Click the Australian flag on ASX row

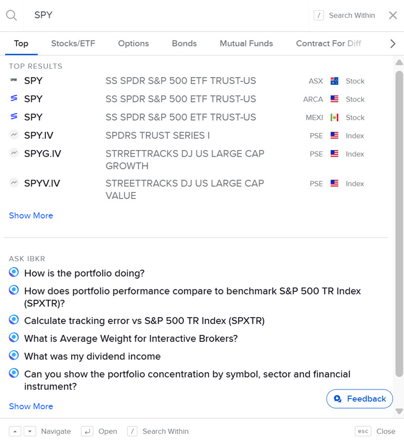pyautogui.click(x=334, y=81)
